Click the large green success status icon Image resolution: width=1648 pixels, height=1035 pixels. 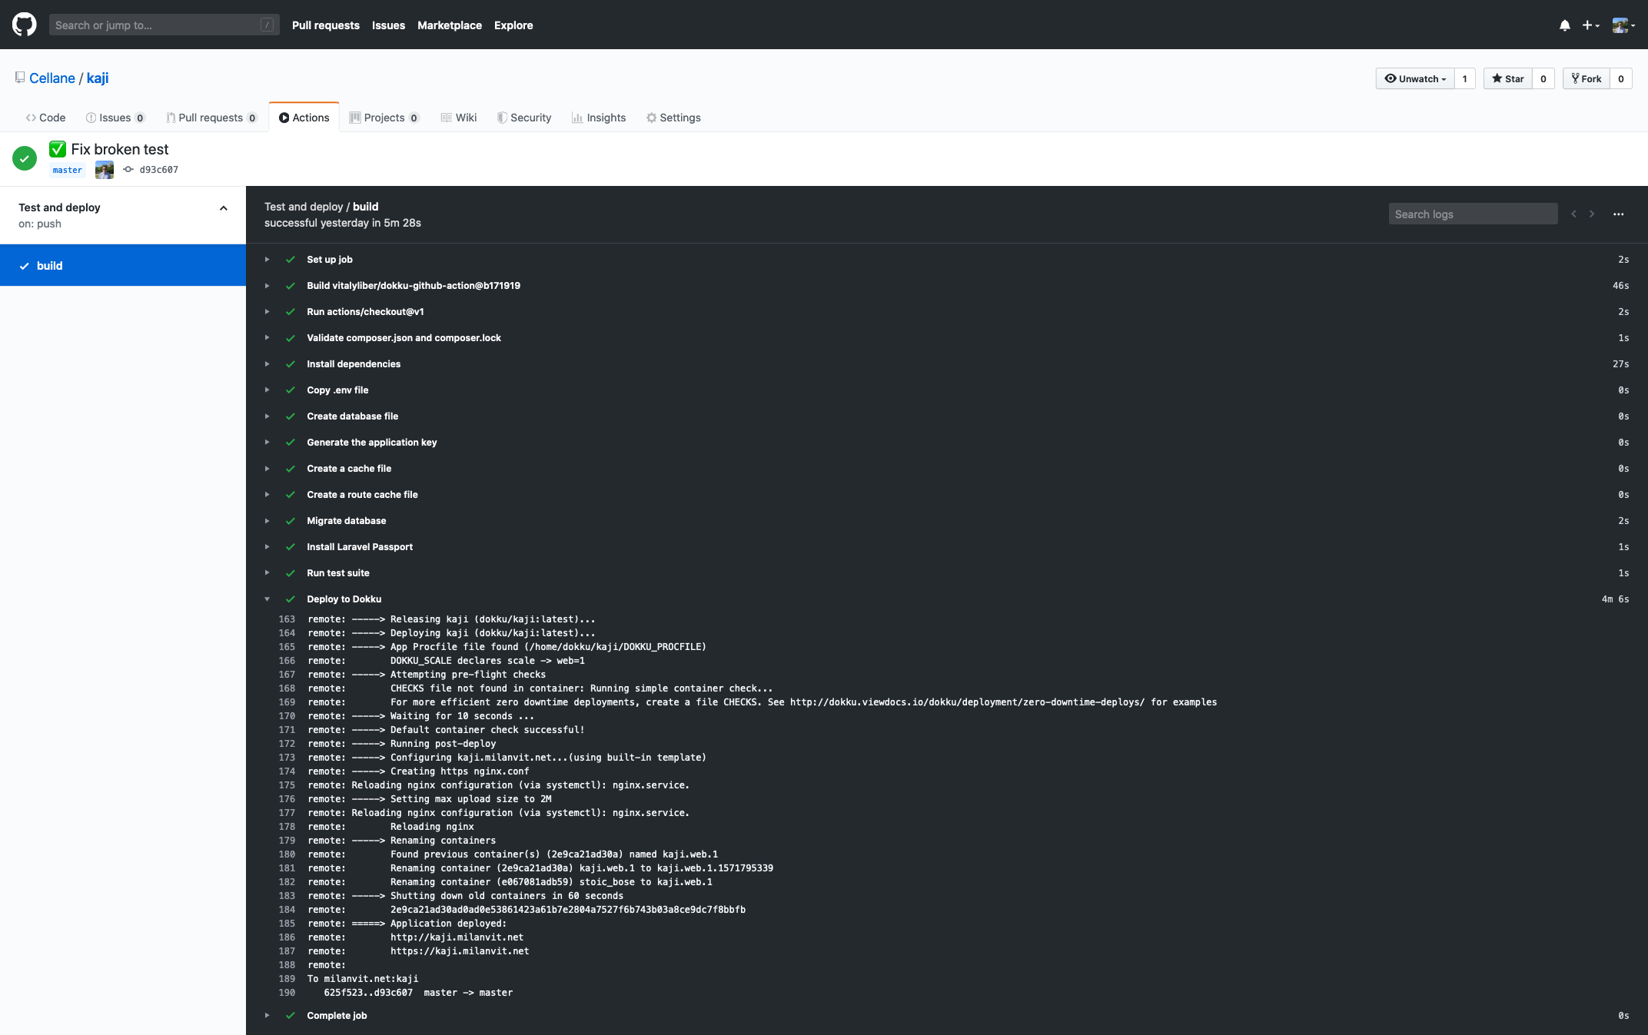(x=25, y=158)
